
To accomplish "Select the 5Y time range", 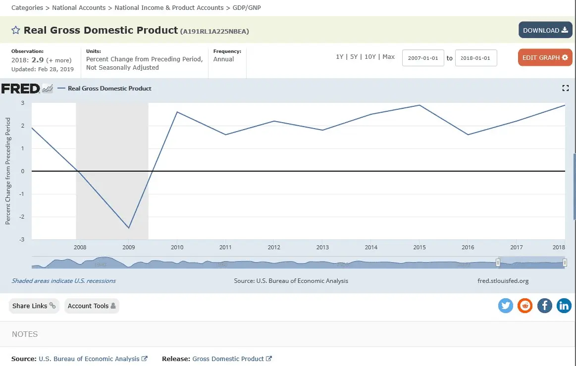I will 354,57.
